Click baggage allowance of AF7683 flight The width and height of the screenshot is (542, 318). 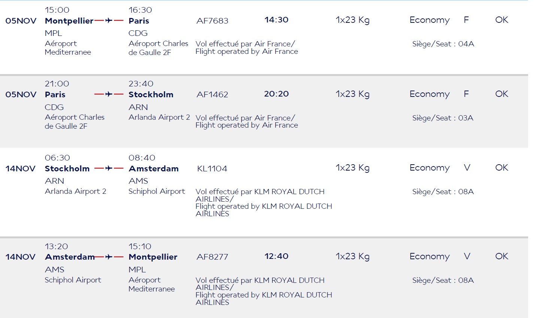352,20
